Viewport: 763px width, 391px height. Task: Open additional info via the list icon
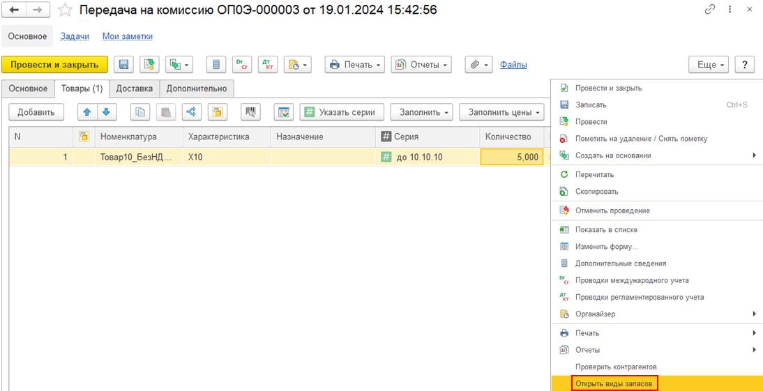[x=216, y=65]
